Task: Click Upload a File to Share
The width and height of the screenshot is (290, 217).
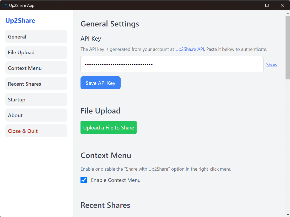Action: coord(109,127)
